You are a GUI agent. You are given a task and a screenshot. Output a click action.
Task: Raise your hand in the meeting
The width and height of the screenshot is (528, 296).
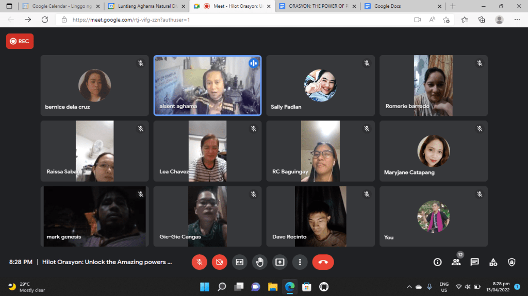259,262
